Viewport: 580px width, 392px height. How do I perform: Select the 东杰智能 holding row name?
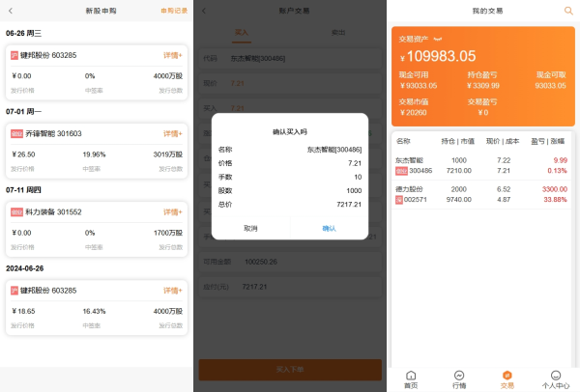pyautogui.click(x=409, y=160)
